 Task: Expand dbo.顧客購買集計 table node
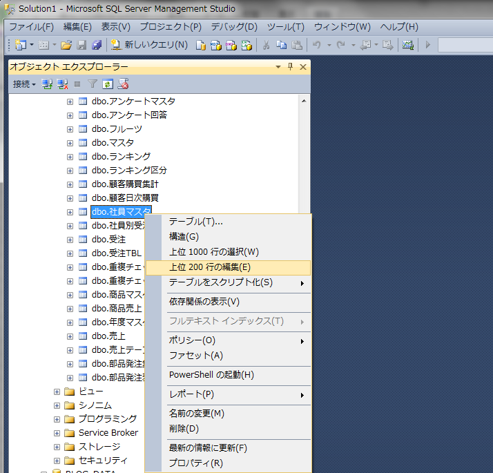(70, 184)
